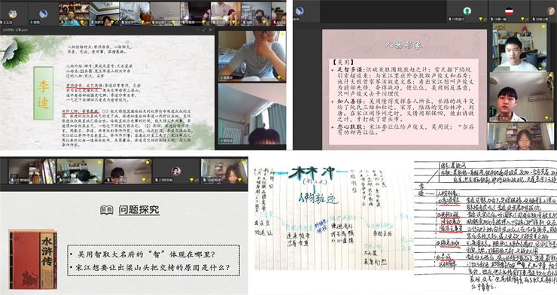
Task: Select the large video of the student with glasses
Action: (x=252, y=56)
